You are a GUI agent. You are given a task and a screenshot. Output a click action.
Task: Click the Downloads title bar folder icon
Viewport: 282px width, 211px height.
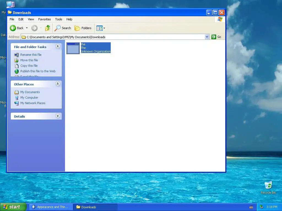click(10, 13)
